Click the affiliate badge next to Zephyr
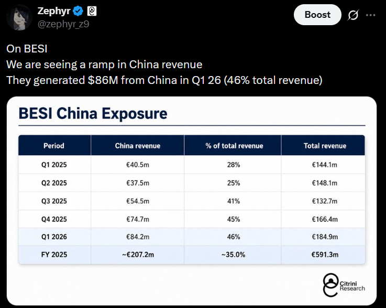The width and height of the screenshot is (386, 308). 92,12
